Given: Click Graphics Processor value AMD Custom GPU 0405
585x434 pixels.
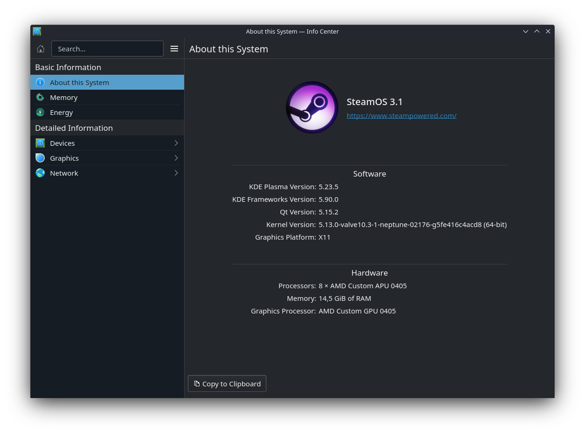Looking at the screenshot, I should point(357,311).
